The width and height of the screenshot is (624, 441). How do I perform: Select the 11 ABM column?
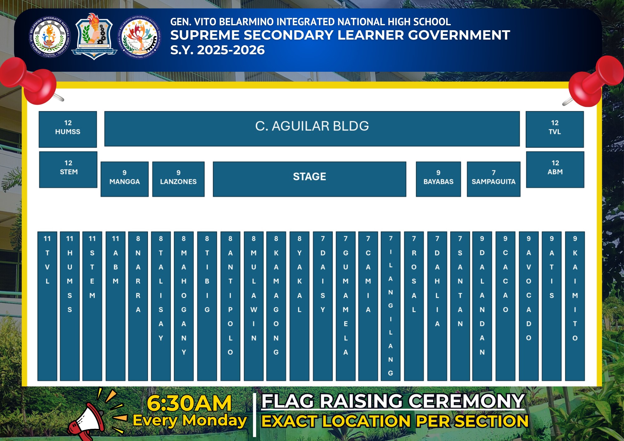pos(116,306)
